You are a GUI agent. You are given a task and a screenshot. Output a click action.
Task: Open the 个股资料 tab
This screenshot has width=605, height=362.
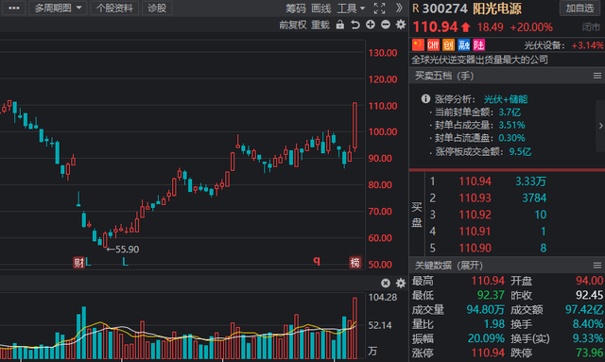(114, 9)
